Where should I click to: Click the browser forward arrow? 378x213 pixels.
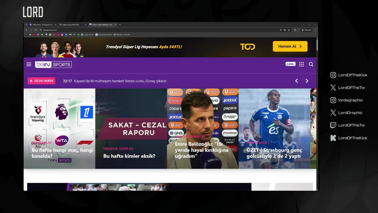coord(31,30)
